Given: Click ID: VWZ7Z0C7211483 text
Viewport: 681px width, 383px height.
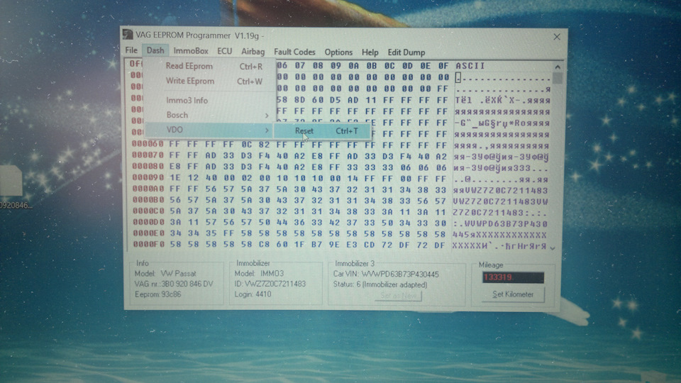Looking at the screenshot, I should click(x=270, y=284).
